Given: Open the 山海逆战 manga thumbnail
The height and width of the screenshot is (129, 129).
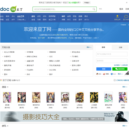Looking at the screenshot, I should [x=80, y=97].
